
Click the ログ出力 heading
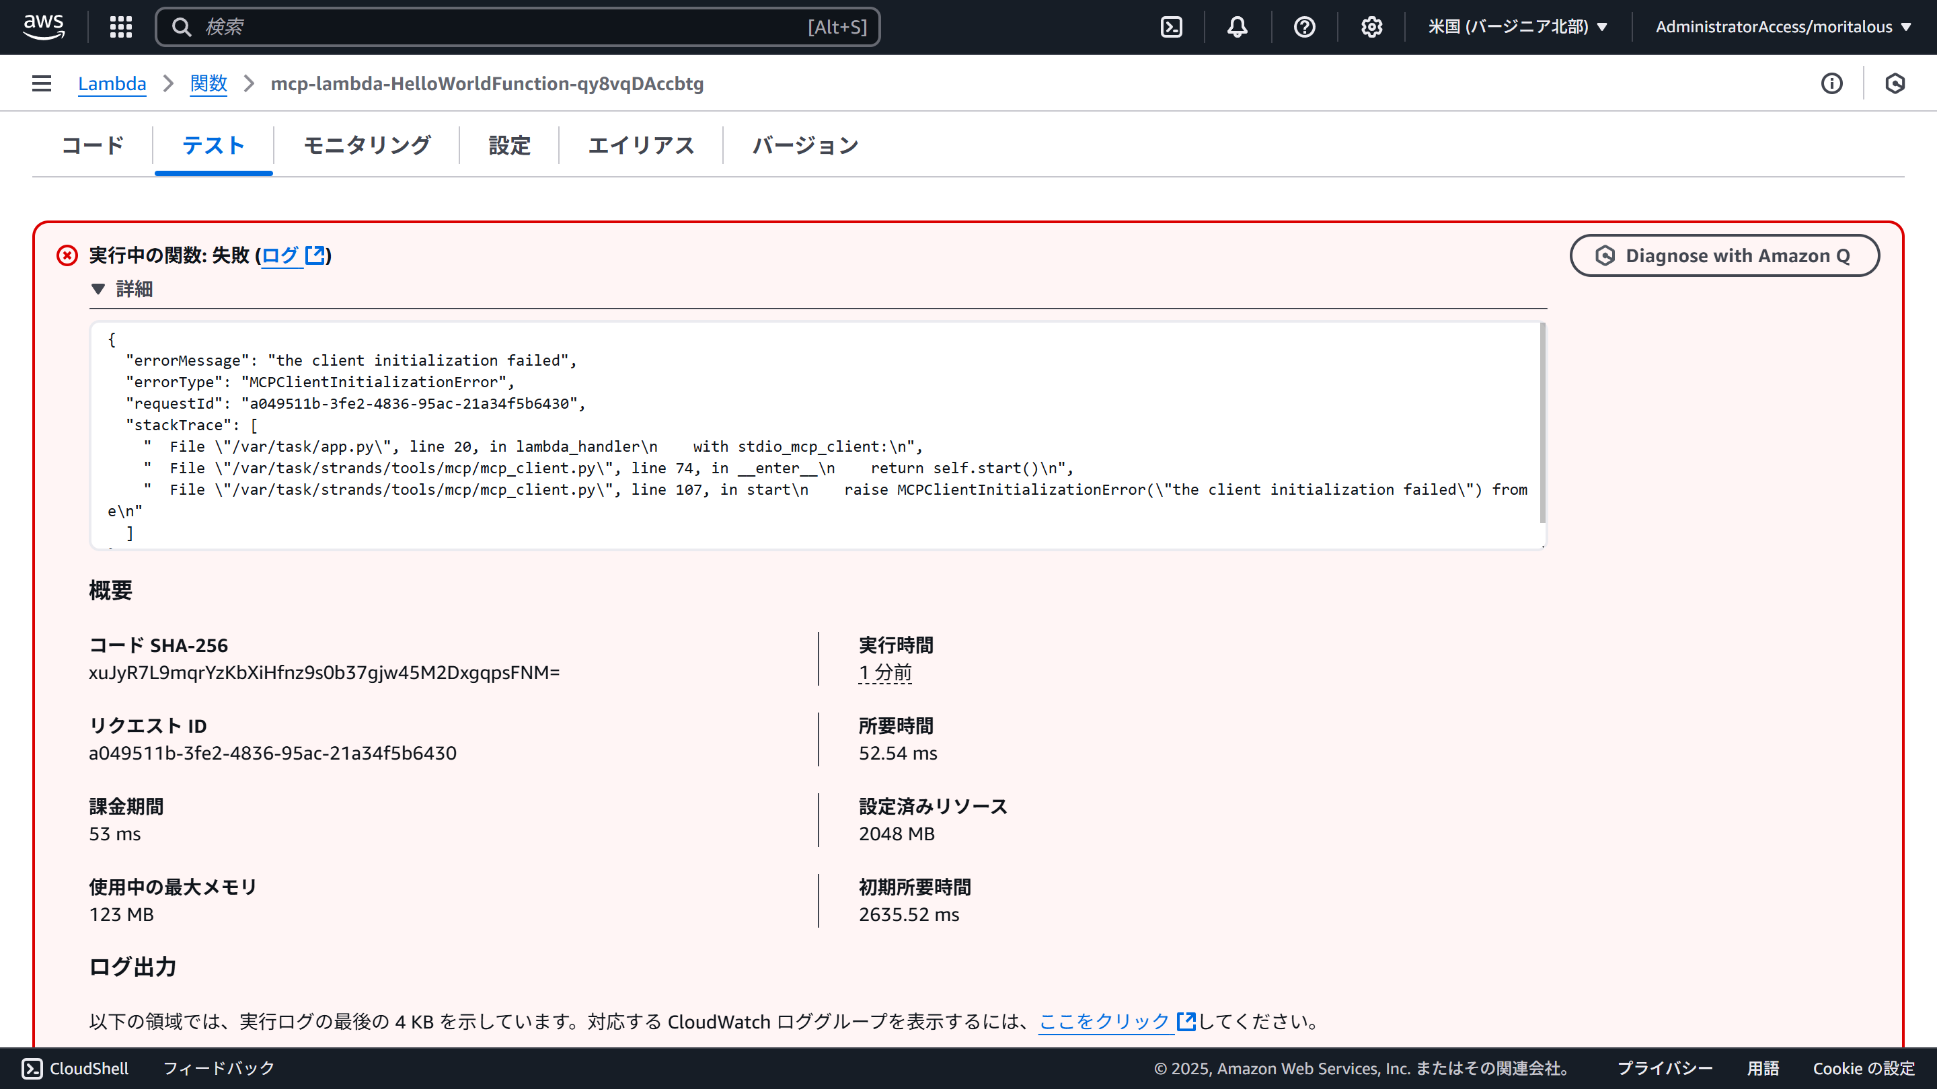(x=132, y=967)
